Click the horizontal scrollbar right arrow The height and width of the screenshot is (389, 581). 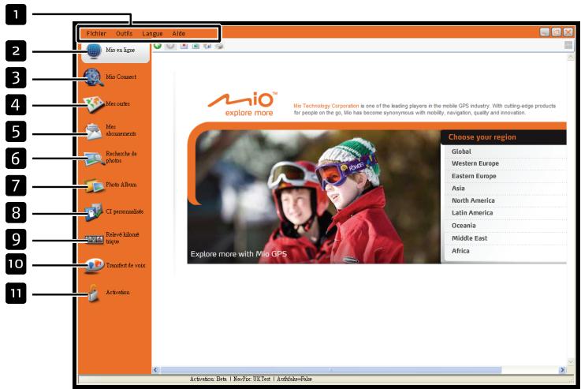click(562, 370)
